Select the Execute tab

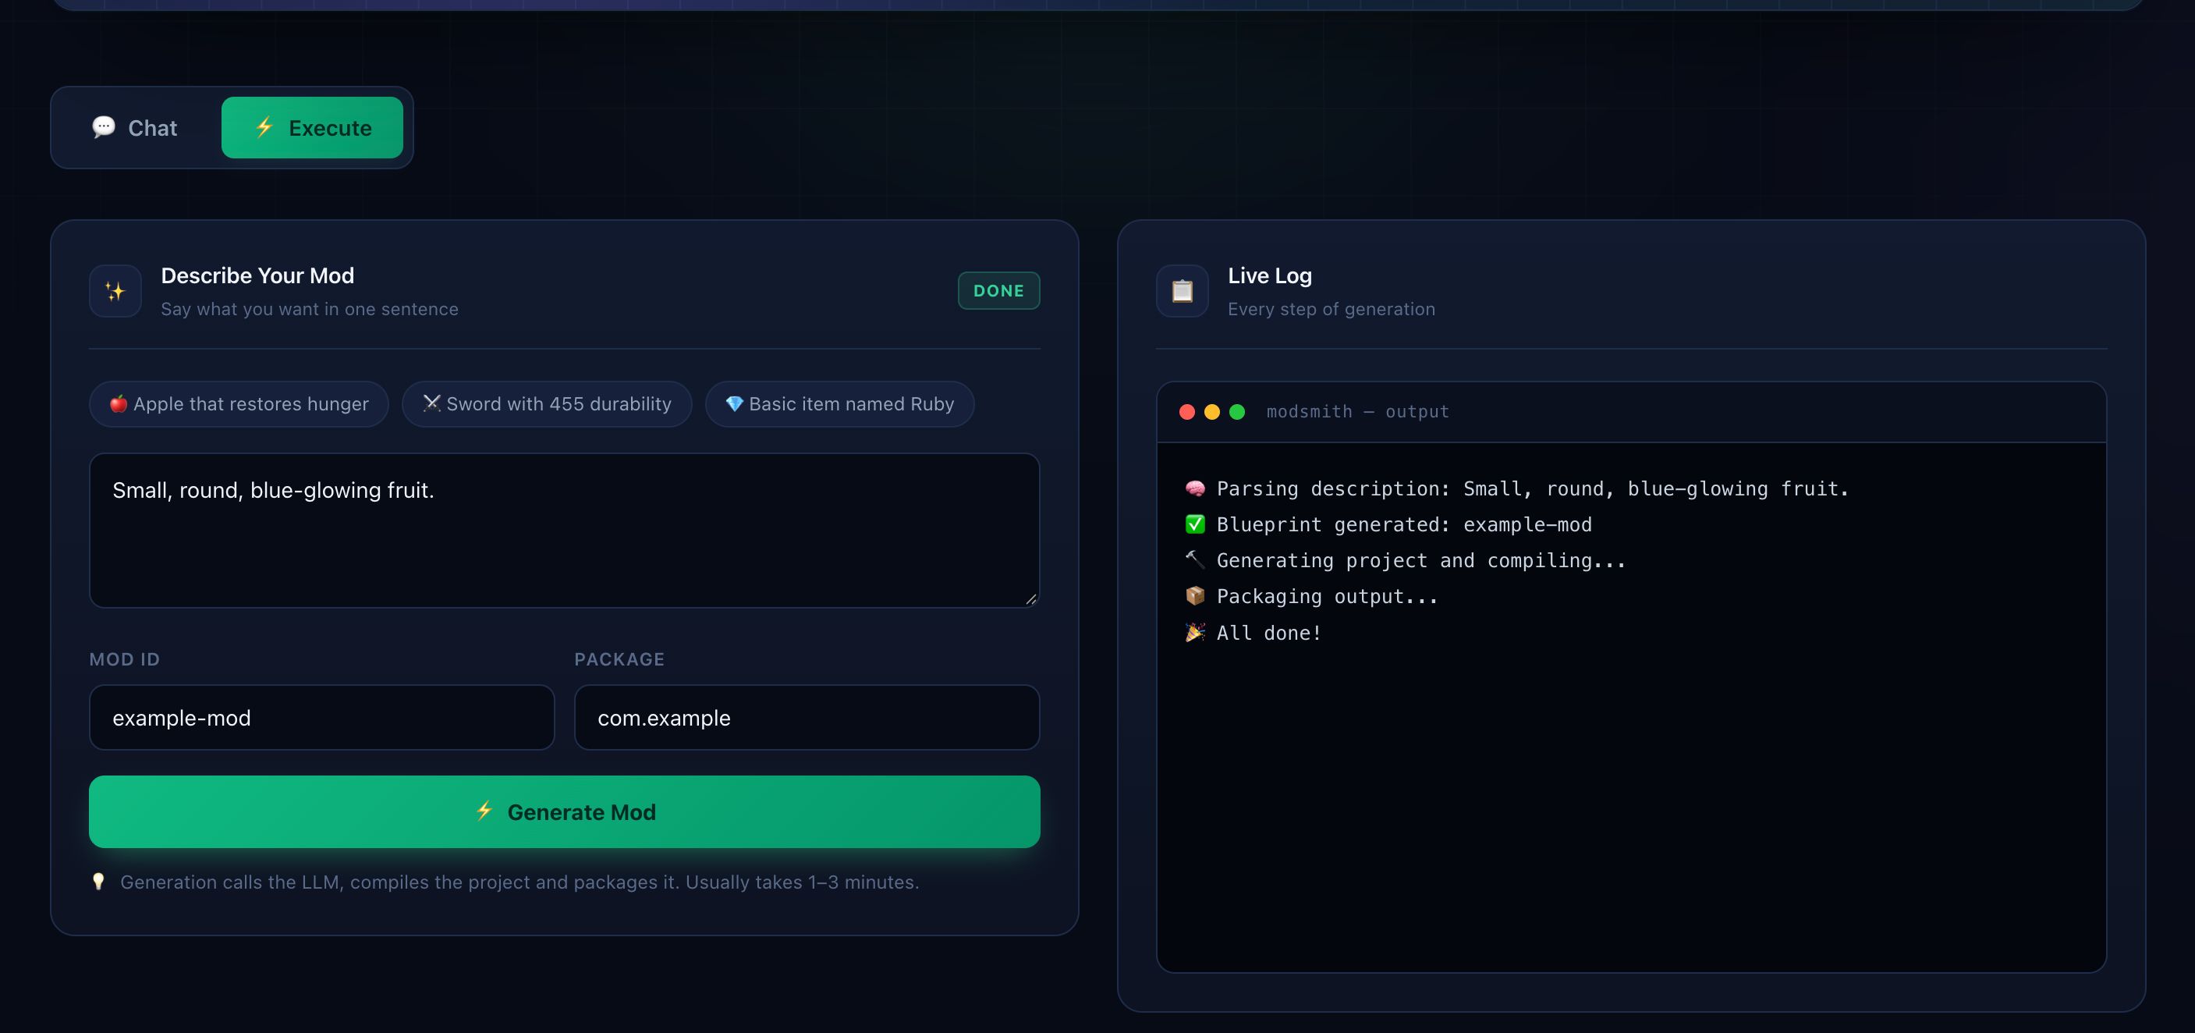click(312, 128)
